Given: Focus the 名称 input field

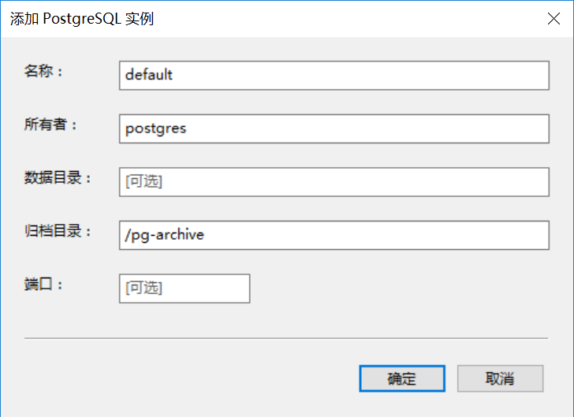Looking at the screenshot, I should coord(334,76).
